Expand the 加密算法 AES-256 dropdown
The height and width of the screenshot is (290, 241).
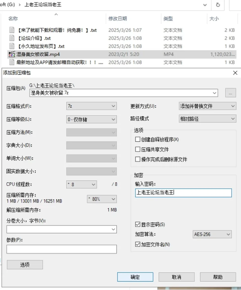pyautogui.click(x=212, y=234)
